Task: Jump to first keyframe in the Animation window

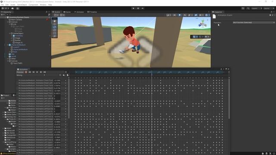Action: [x=30, y=72]
